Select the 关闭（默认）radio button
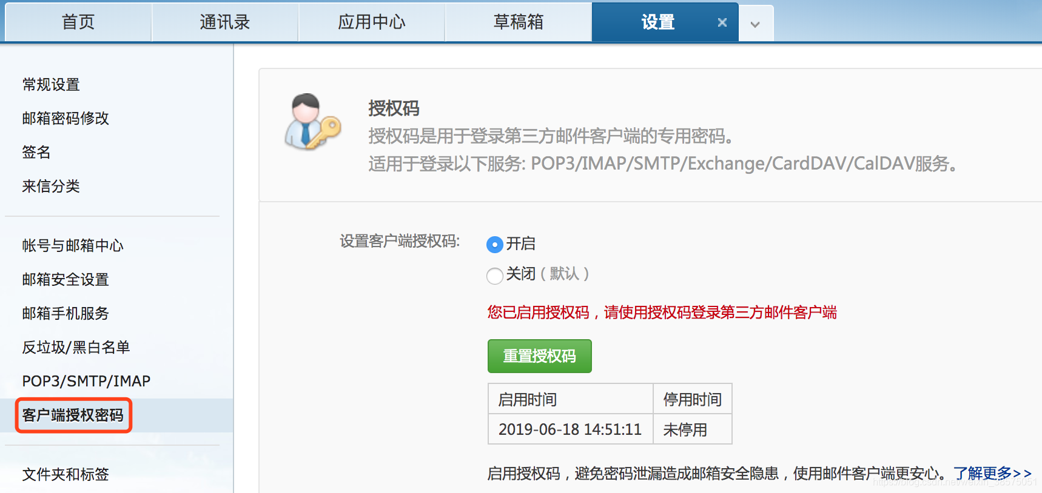Image resolution: width=1042 pixels, height=493 pixels. pos(495,276)
